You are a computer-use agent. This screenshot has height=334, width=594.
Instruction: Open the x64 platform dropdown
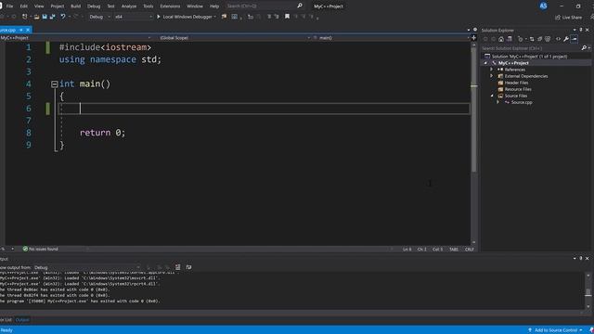pyautogui.click(x=134, y=17)
